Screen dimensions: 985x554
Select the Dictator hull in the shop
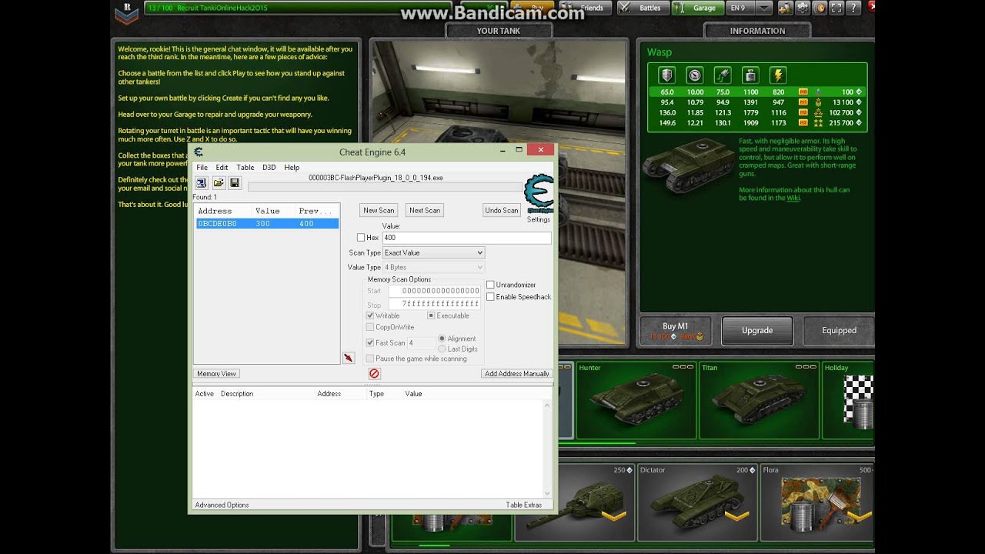coord(696,502)
